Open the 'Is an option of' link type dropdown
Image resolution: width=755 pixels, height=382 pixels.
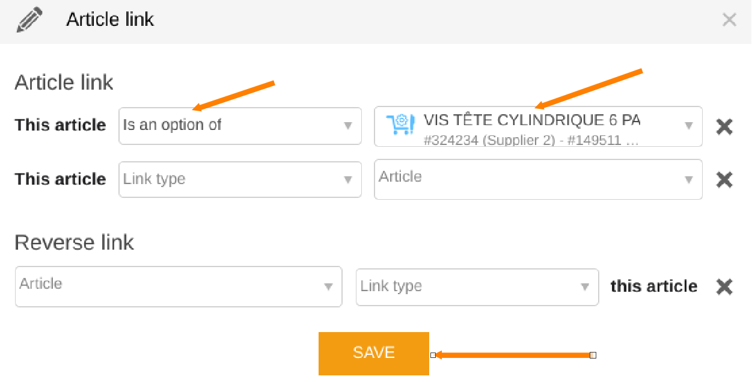[240, 126]
